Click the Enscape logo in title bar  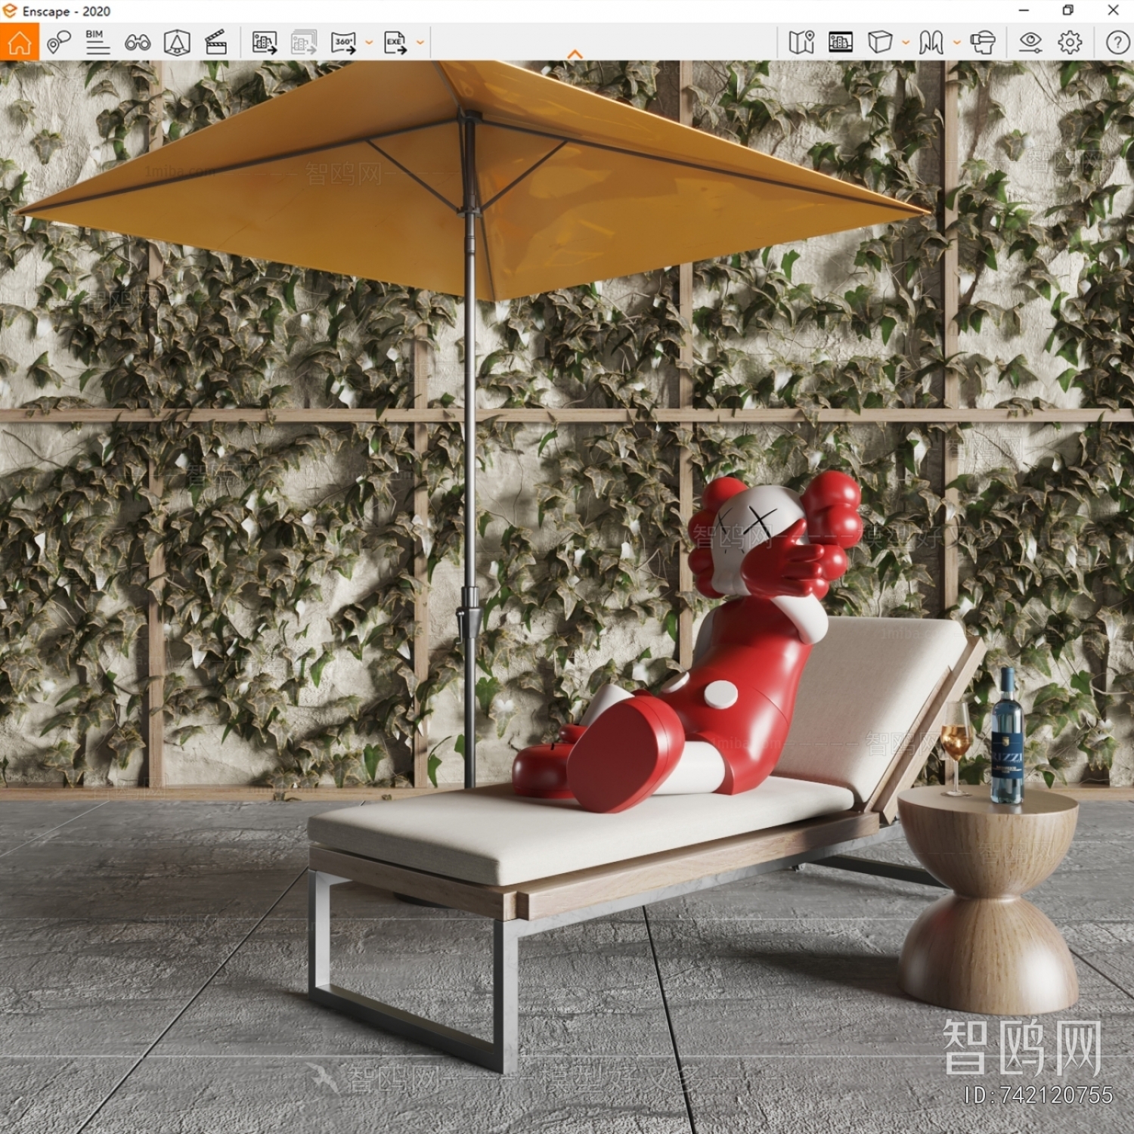[x=10, y=11]
